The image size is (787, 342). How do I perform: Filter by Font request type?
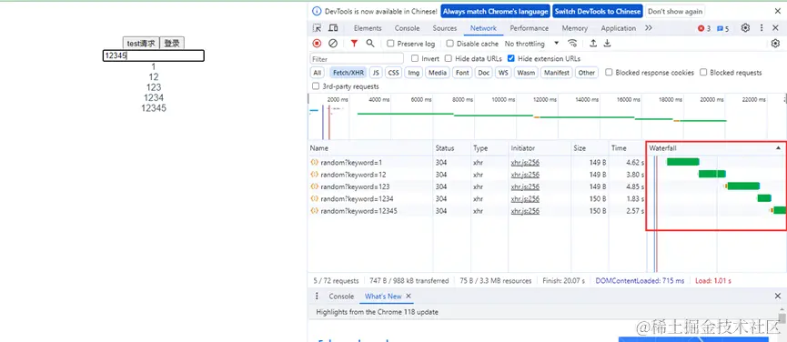coord(462,73)
